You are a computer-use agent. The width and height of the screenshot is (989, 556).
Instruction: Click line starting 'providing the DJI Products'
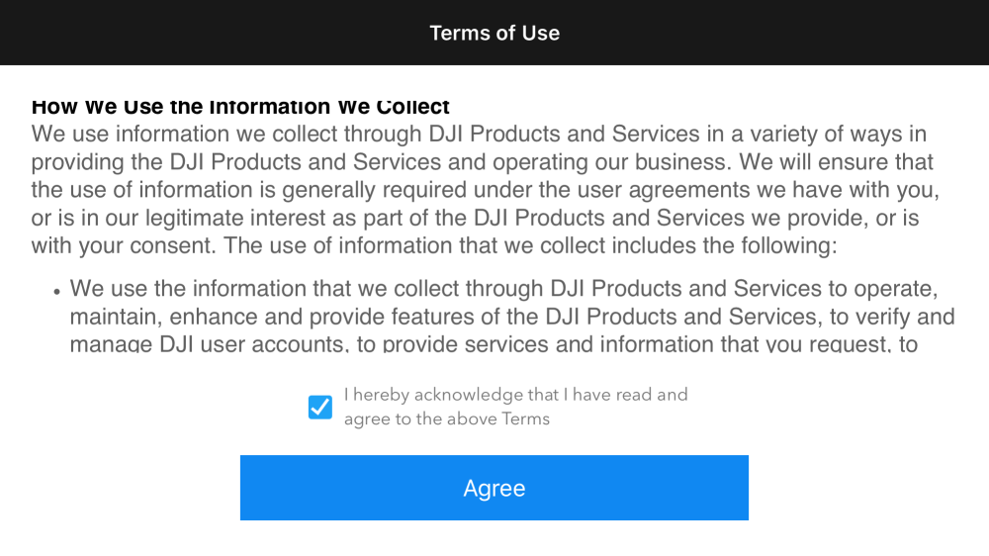coord(483,161)
